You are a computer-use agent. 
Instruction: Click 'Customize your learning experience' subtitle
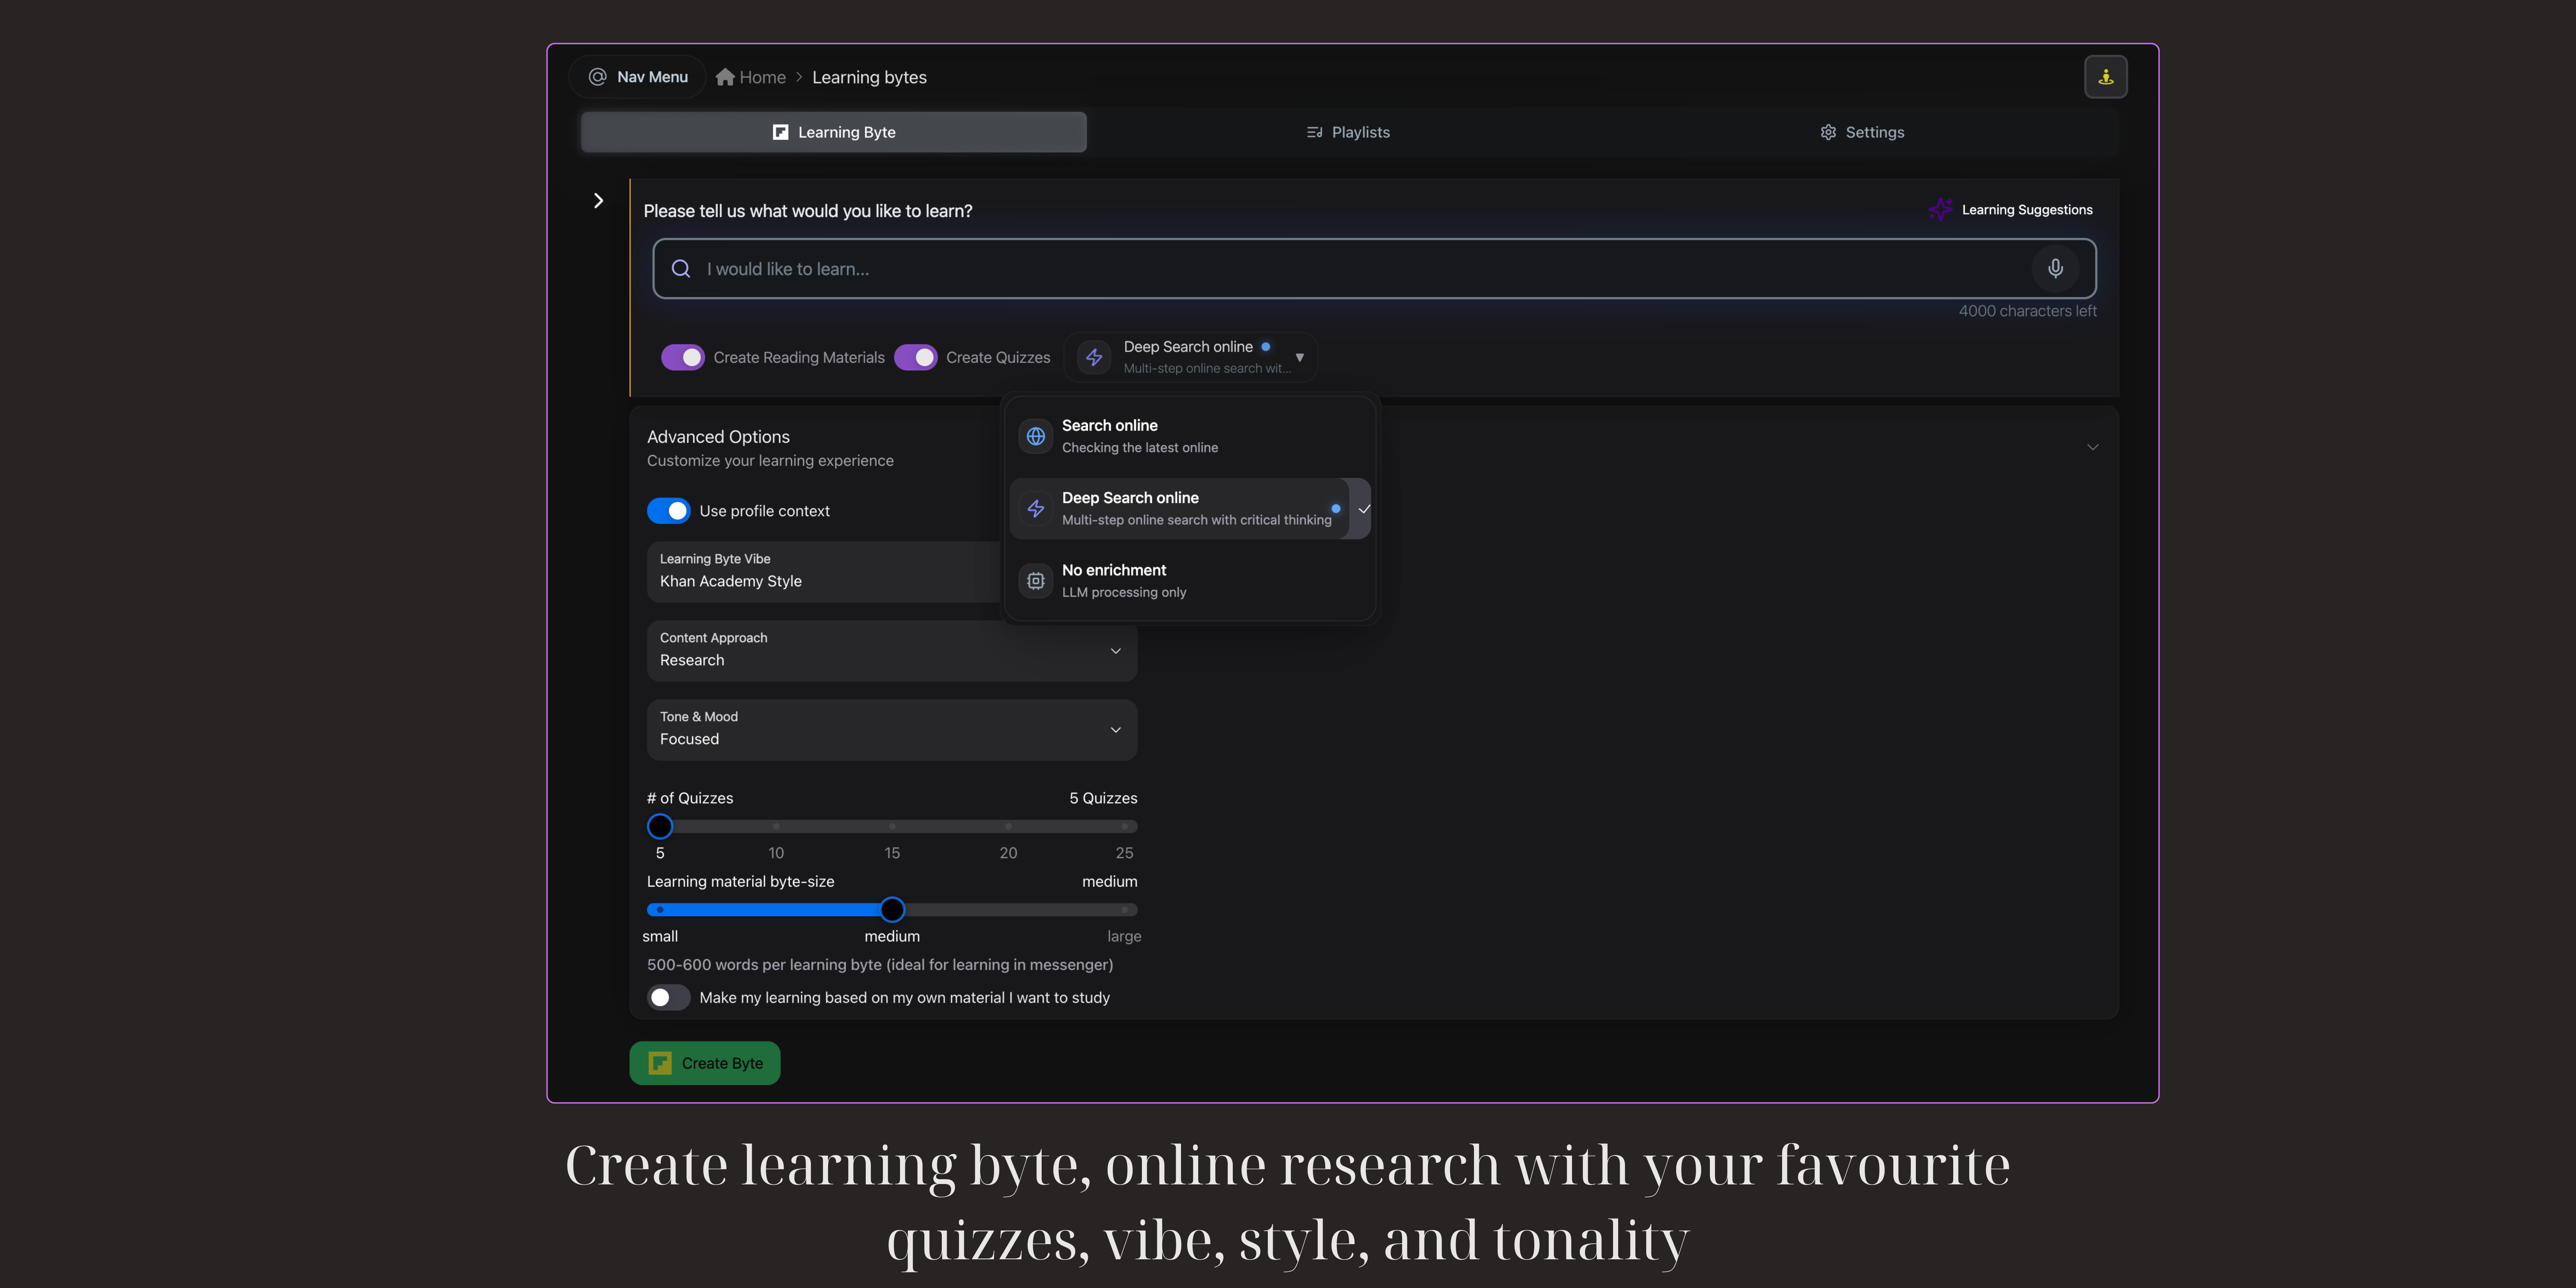(770, 461)
